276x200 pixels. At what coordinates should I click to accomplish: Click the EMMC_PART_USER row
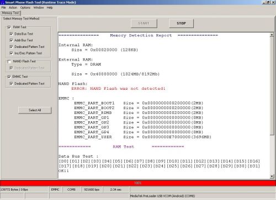(x=143, y=137)
